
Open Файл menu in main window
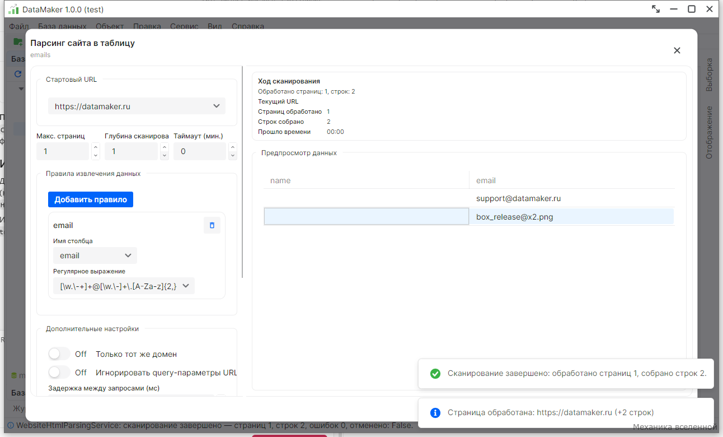19,26
